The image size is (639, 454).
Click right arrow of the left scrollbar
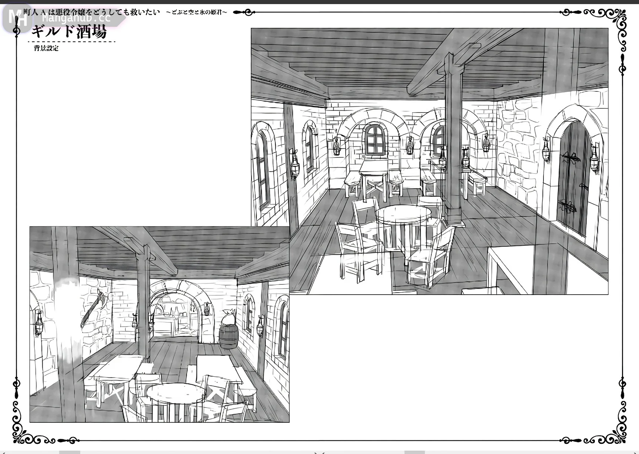[x=316, y=452]
